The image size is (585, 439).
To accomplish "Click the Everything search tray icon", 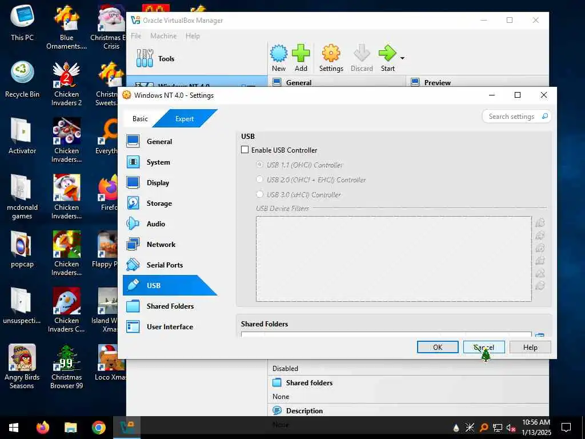I will [484, 428].
